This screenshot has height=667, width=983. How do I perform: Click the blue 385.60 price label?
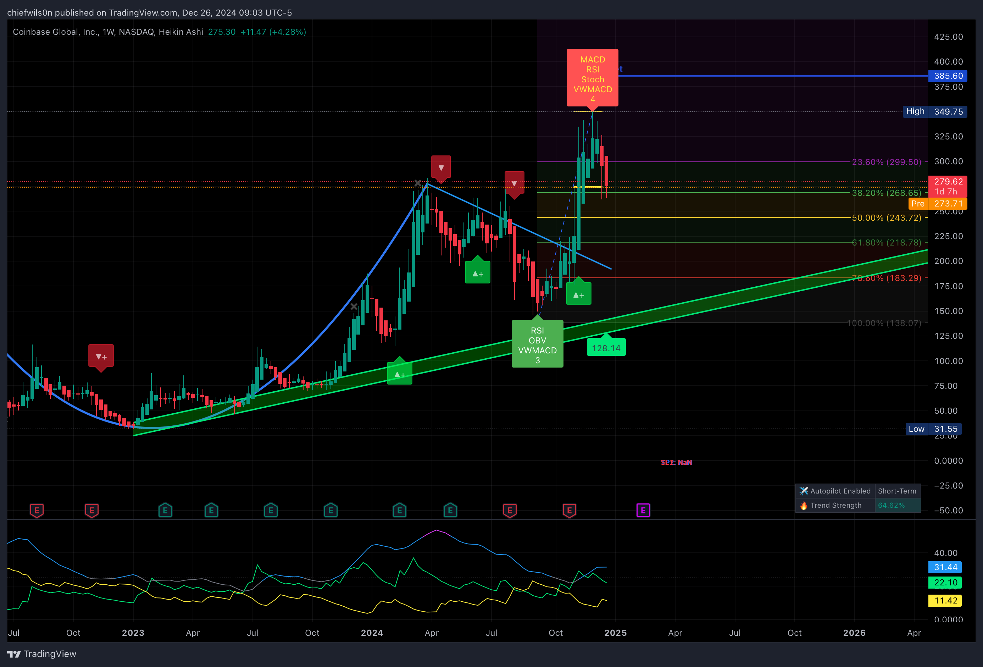click(x=948, y=76)
